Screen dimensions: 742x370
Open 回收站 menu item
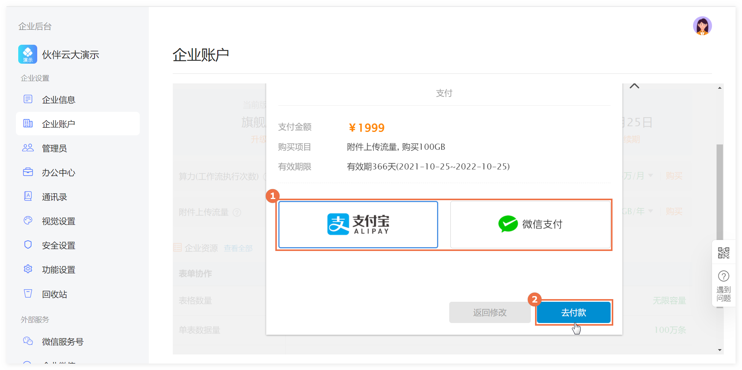[78, 294]
